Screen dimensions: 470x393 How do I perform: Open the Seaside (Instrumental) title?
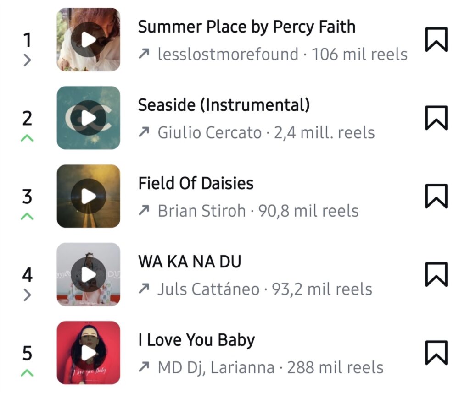[x=224, y=105]
